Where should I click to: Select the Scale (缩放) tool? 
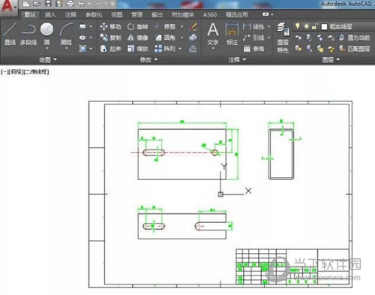tap(137, 49)
